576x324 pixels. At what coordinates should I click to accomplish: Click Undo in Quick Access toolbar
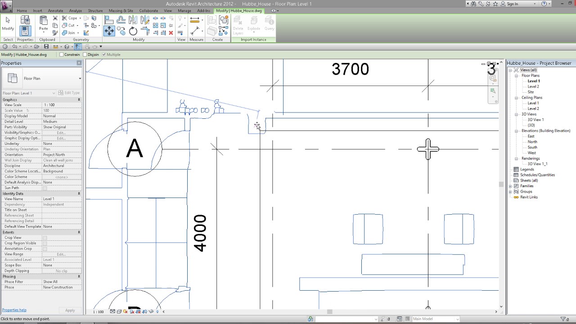[x=15, y=46]
